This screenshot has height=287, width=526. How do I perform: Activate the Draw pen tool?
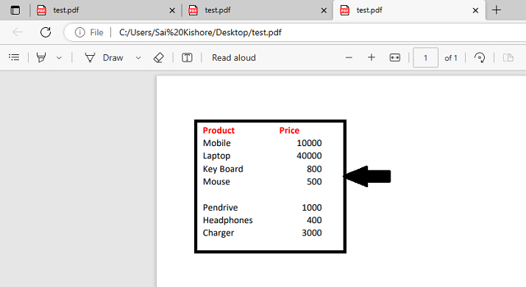(x=103, y=57)
